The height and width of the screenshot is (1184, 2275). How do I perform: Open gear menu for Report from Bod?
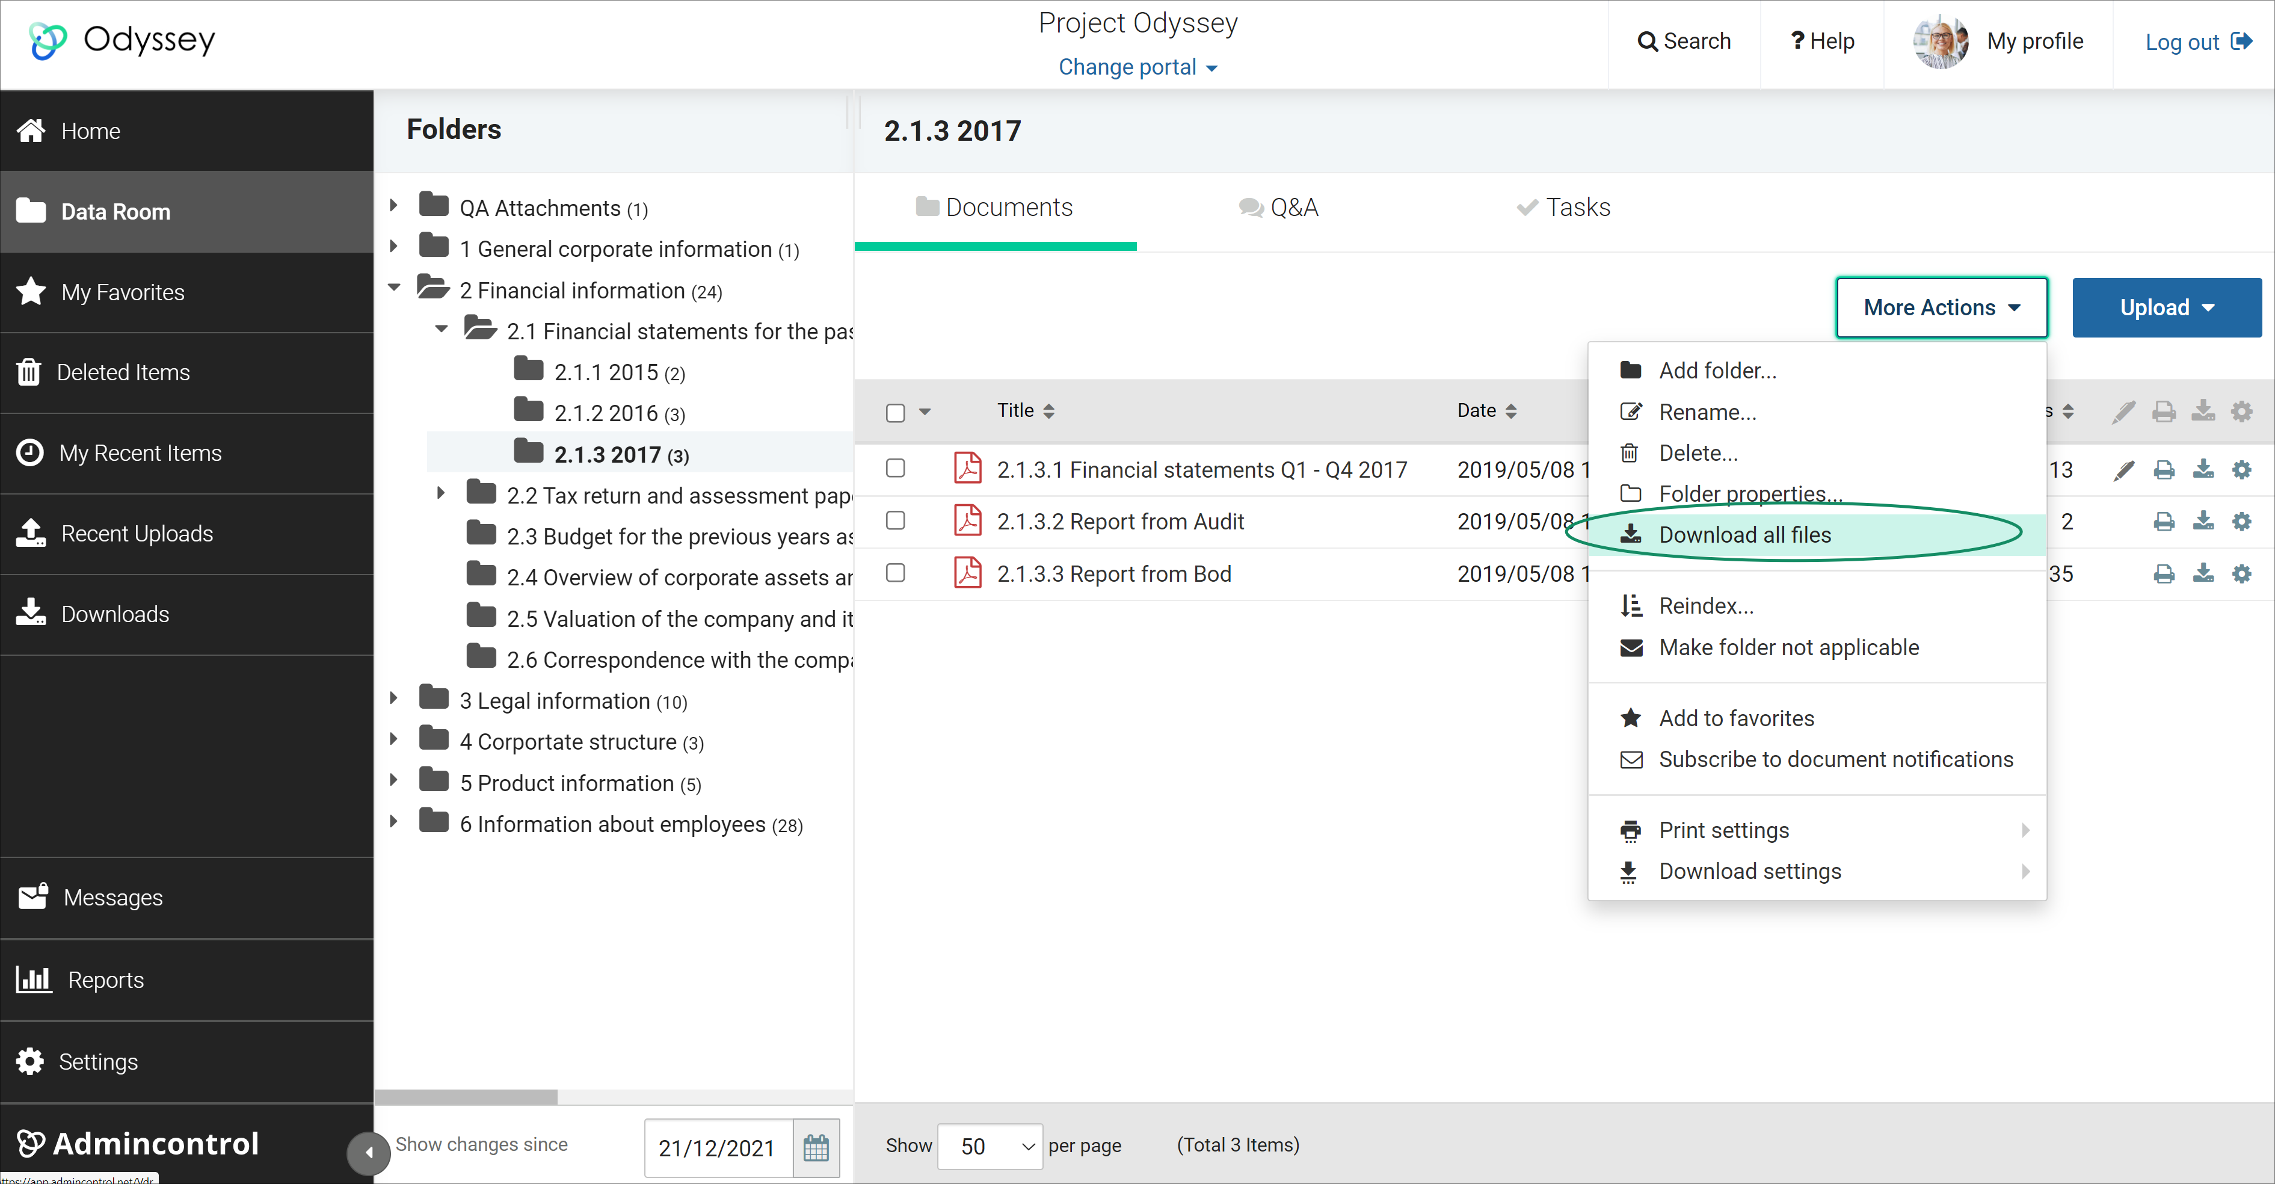[x=2241, y=573]
